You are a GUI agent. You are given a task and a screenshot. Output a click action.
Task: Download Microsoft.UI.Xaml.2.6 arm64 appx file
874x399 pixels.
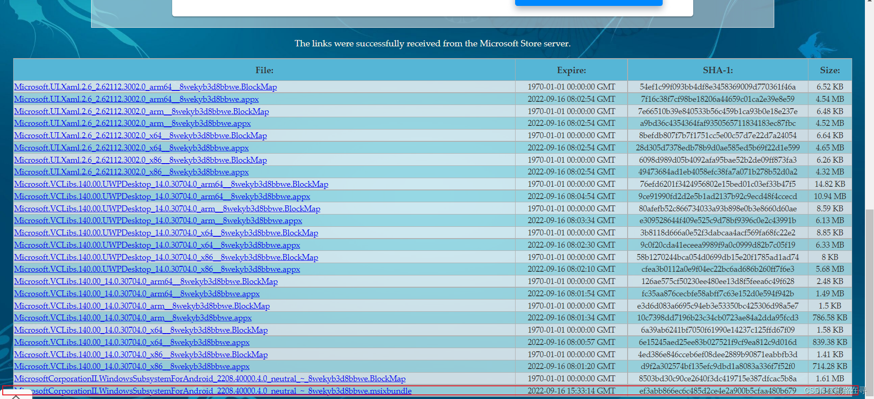[136, 99]
